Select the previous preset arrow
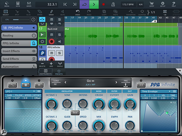 [x=65, y=82]
